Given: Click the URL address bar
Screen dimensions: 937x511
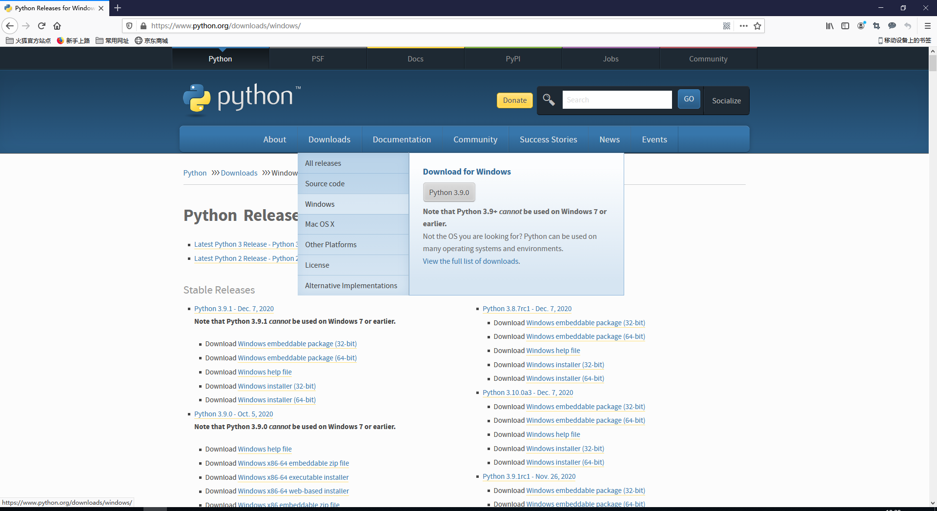Looking at the screenshot, I should click(x=434, y=26).
